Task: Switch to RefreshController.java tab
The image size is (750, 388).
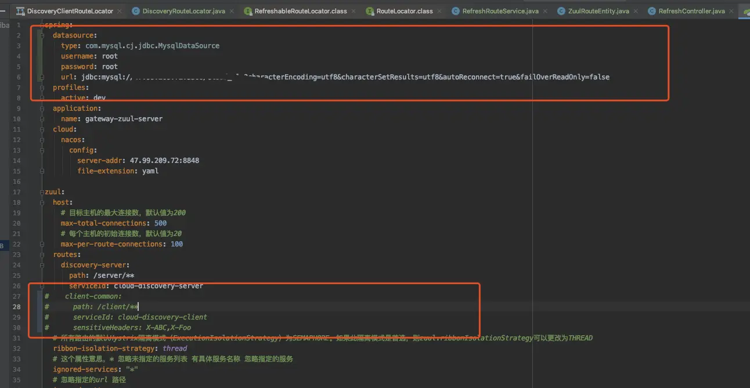Action: (691, 11)
